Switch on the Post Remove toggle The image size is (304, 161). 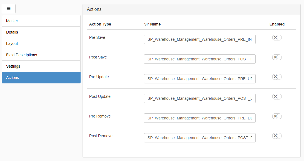pyautogui.click(x=276, y=136)
